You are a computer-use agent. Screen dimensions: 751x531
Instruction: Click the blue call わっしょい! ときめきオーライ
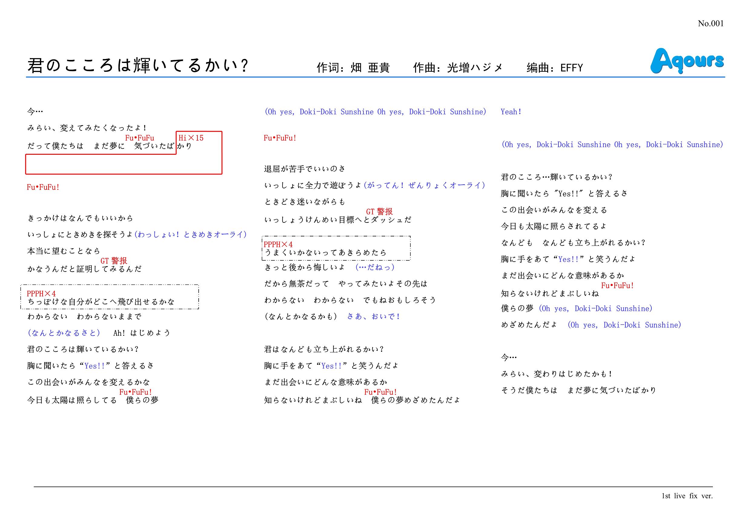191,234
